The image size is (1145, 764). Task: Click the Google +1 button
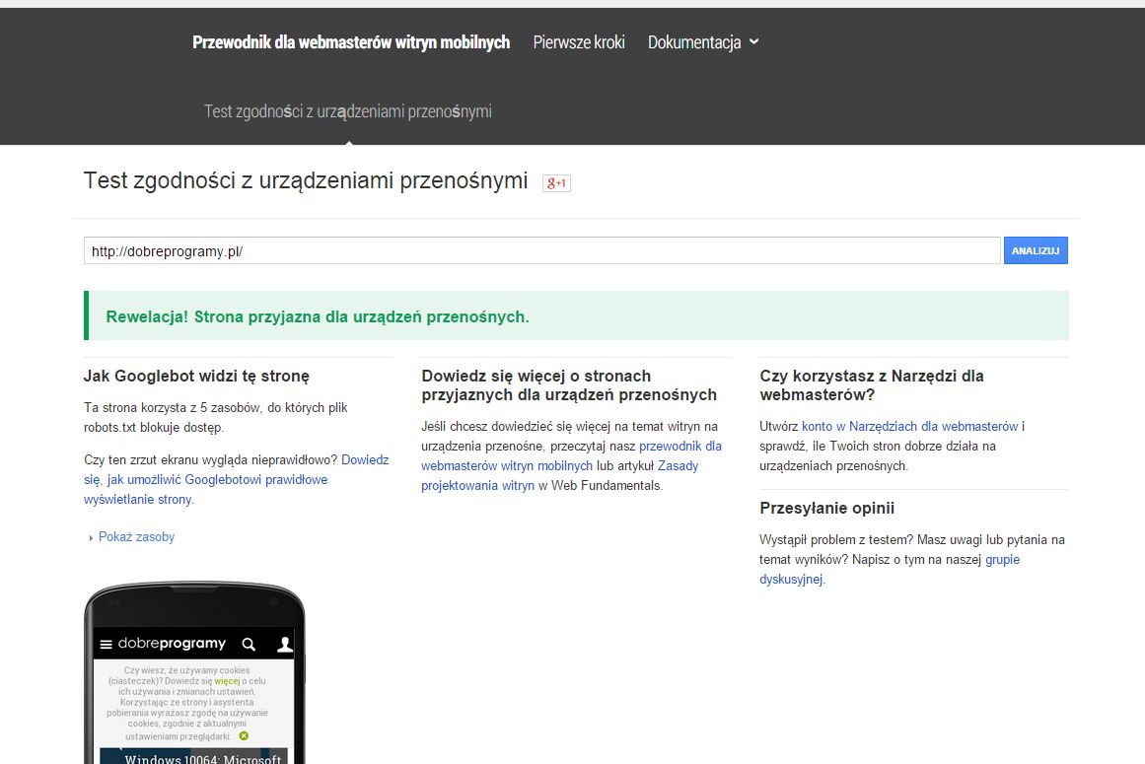click(x=556, y=183)
